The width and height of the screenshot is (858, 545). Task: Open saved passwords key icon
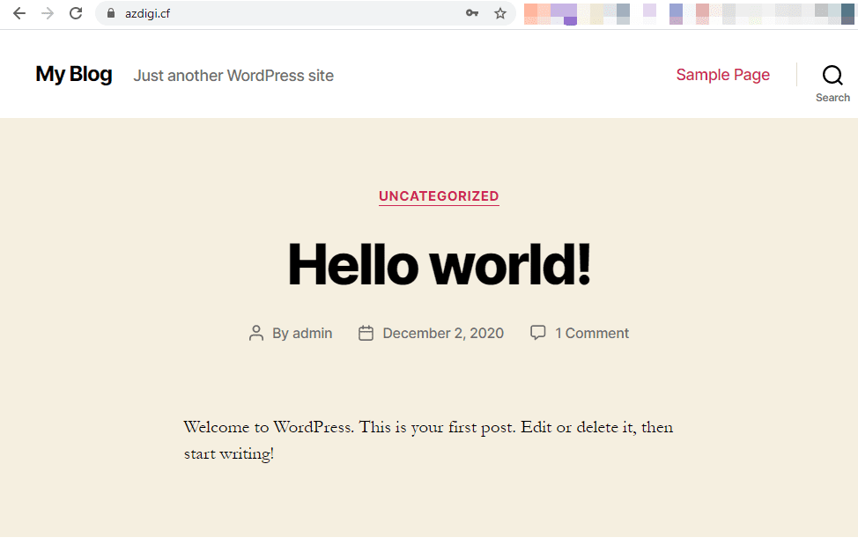point(472,13)
